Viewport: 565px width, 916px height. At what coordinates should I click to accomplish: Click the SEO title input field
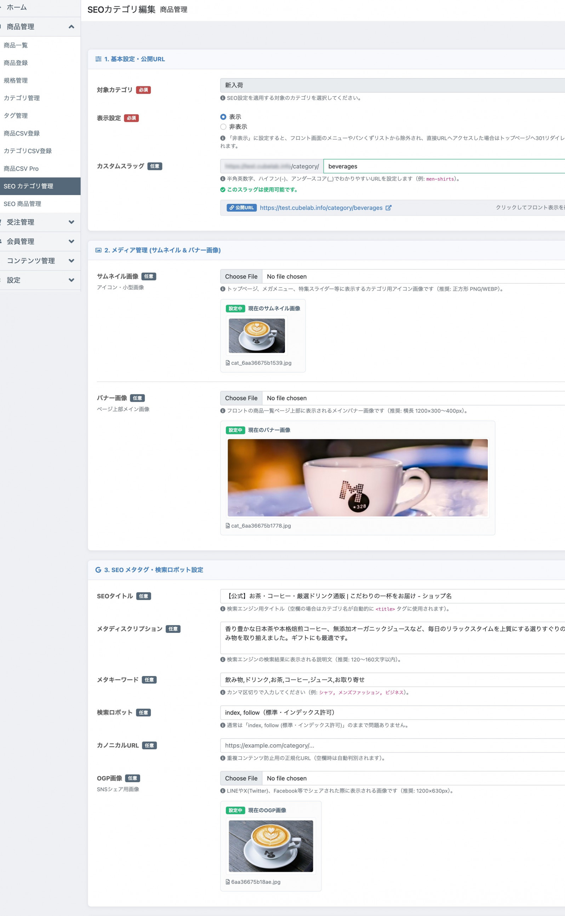coord(392,596)
